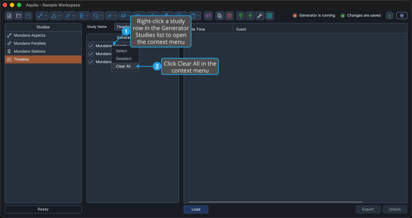
Task: Click the Export button
Action: (368, 209)
